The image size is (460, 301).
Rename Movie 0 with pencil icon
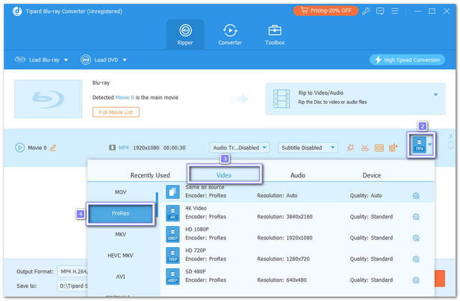[53, 148]
